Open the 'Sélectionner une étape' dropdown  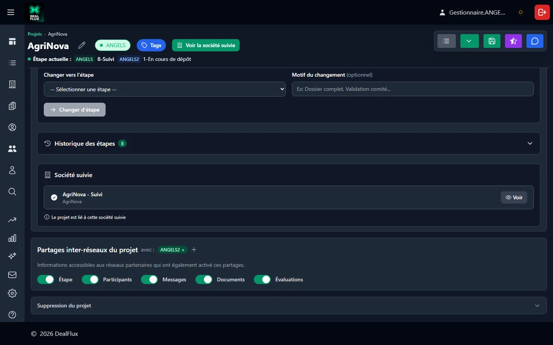tap(165, 89)
